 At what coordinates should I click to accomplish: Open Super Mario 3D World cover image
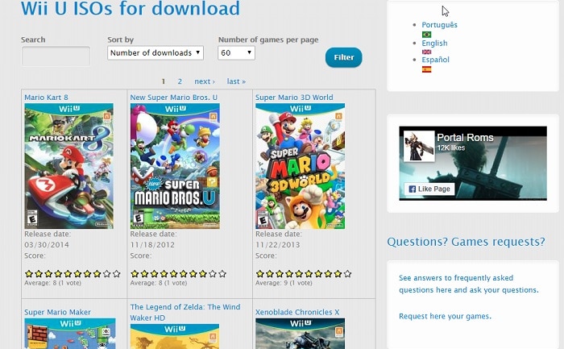click(300, 166)
